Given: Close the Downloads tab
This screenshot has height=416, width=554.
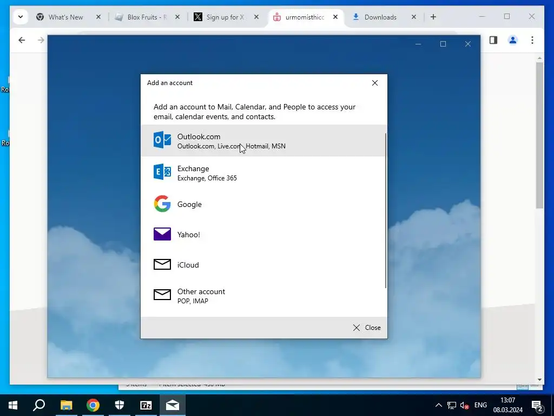Looking at the screenshot, I should (414, 17).
